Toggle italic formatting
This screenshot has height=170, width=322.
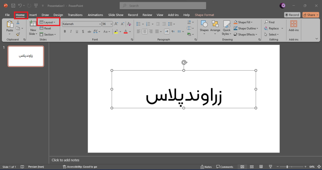click(71, 32)
